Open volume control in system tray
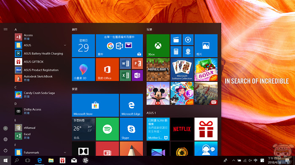This screenshot has width=295, height=165. coord(250,160)
